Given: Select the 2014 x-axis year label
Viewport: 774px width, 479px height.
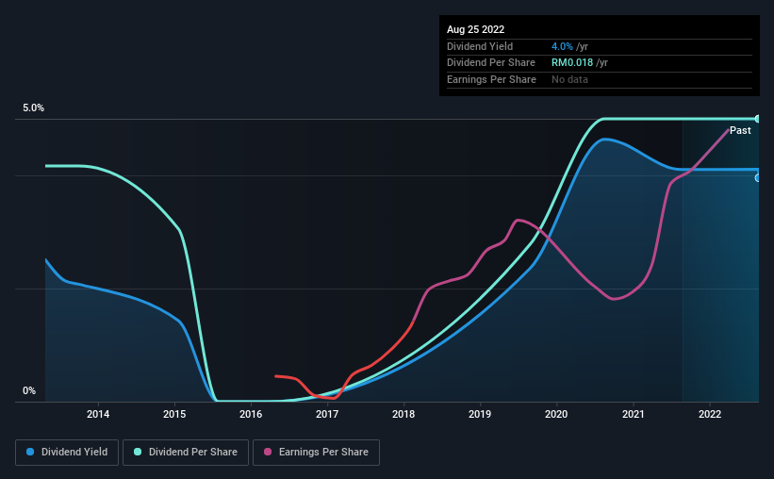Looking at the screenshot, I should 98,414.
